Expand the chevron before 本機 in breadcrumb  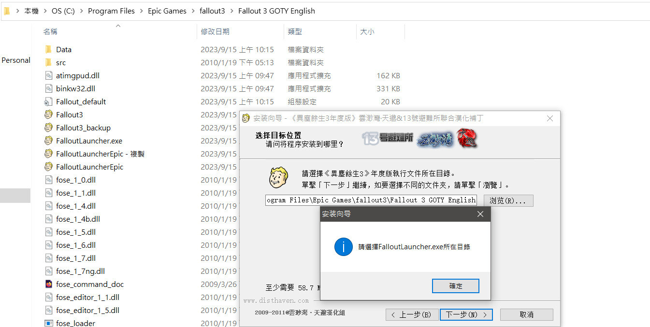pos(18,11)
